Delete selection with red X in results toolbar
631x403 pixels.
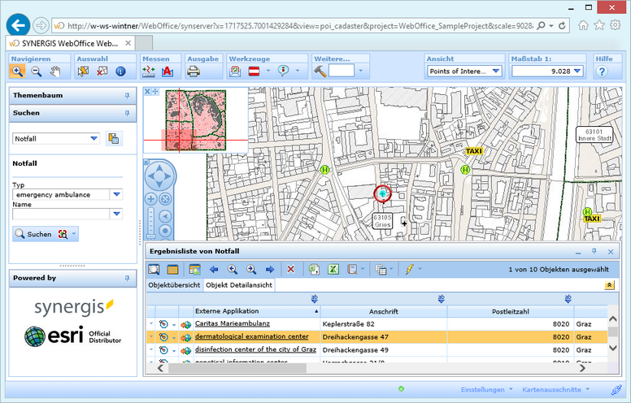click(x=290, y=269)
